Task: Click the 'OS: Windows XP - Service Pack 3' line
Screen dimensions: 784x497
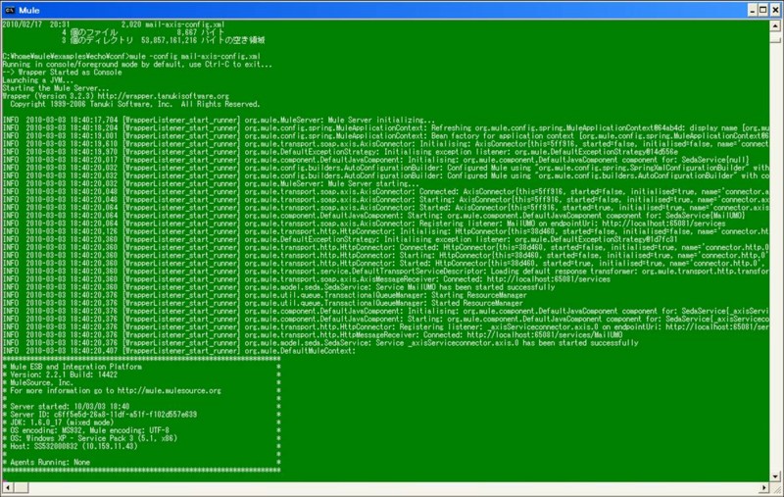Action: [93, 438]
